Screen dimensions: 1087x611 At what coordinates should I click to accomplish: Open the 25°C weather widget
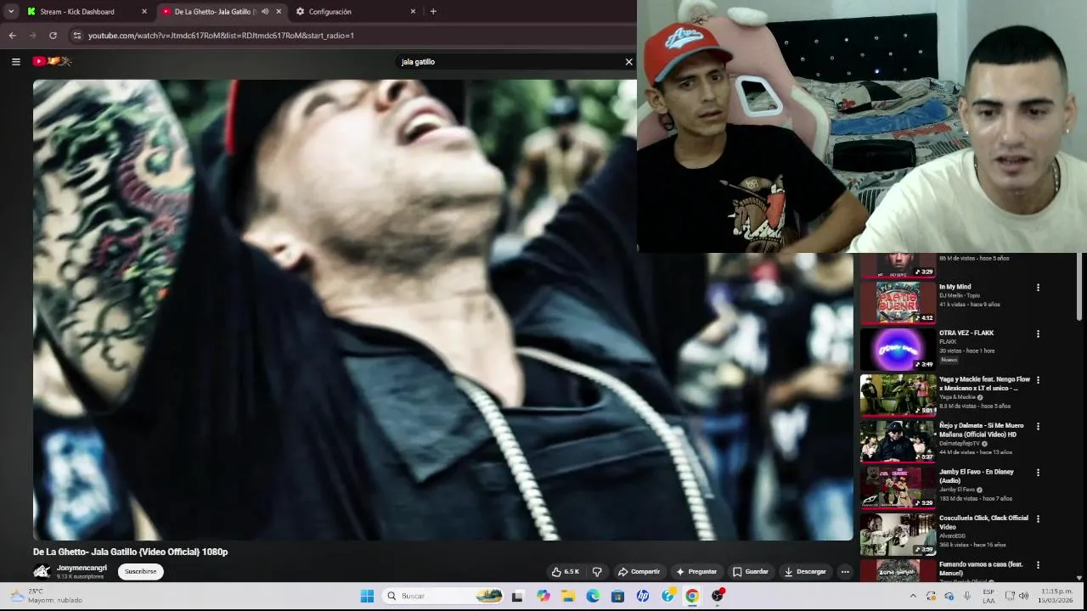coord(46,596)
